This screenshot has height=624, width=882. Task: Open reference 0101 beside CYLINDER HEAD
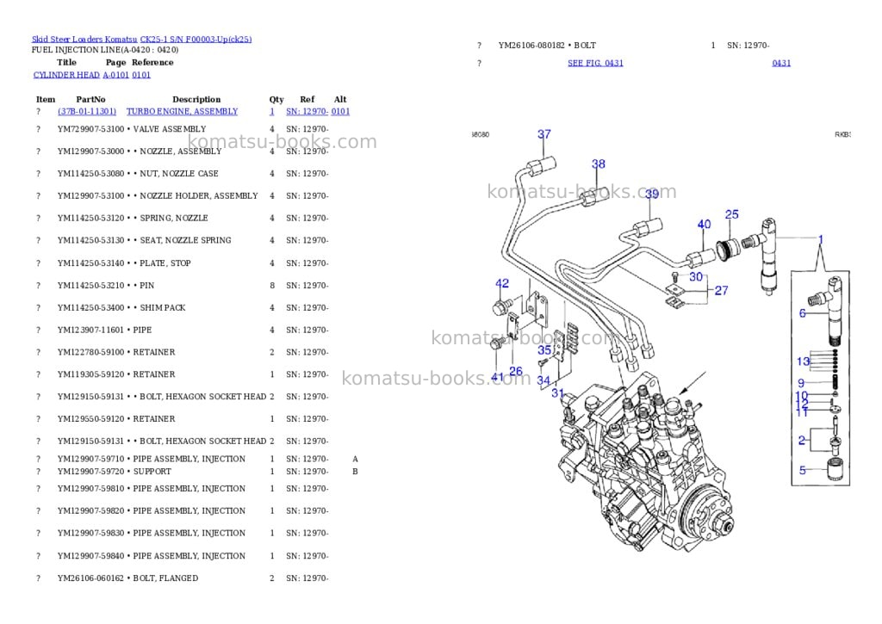click(x=141, y=75)
